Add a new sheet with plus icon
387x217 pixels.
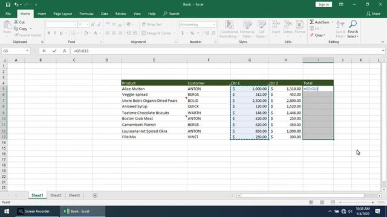[95, 195]
